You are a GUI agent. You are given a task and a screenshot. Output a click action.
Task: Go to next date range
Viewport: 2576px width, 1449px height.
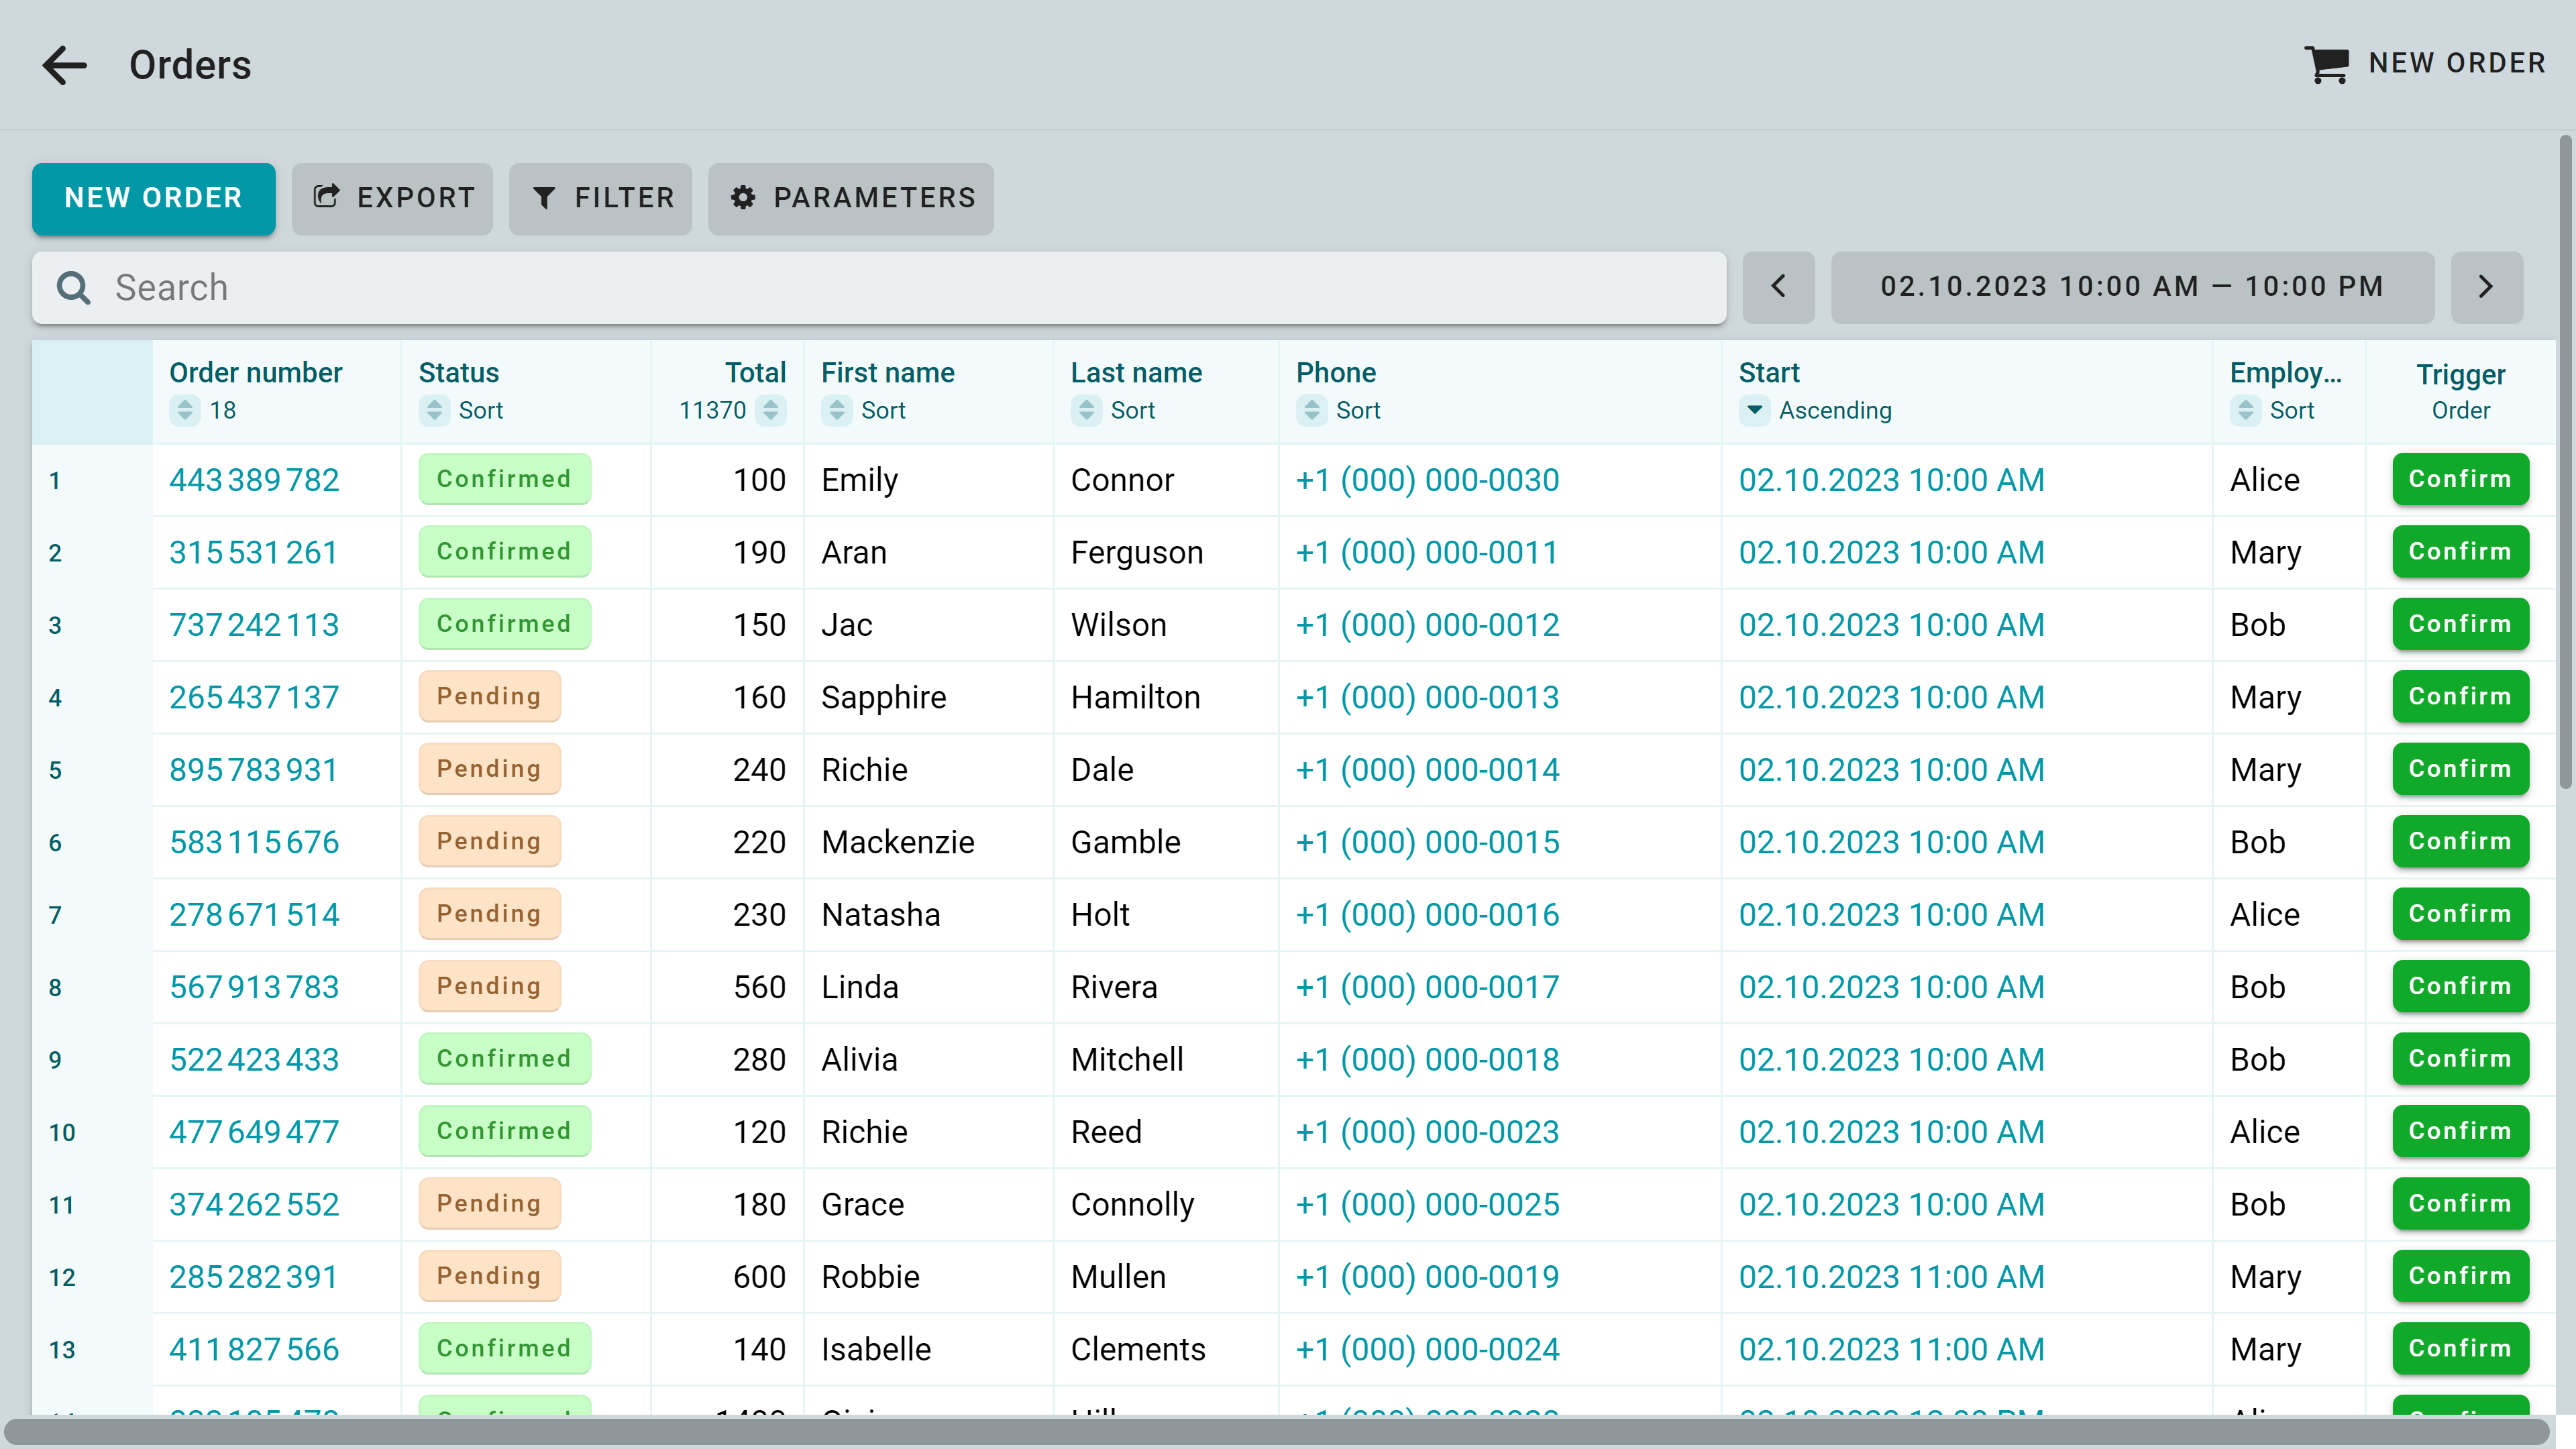2486,287
